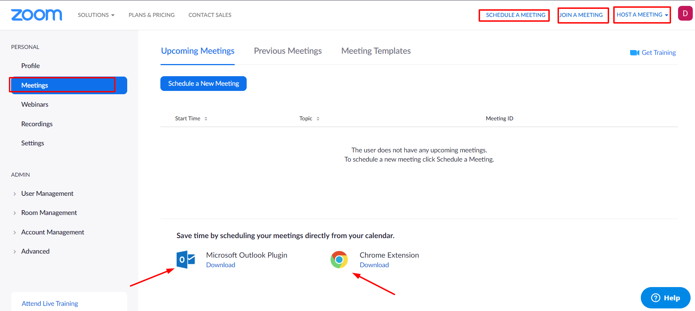Image resolution: width=695 pixels, height=311 pixels.
Task: Open Webinars in the sidebar
Action: tap(35, 105)
